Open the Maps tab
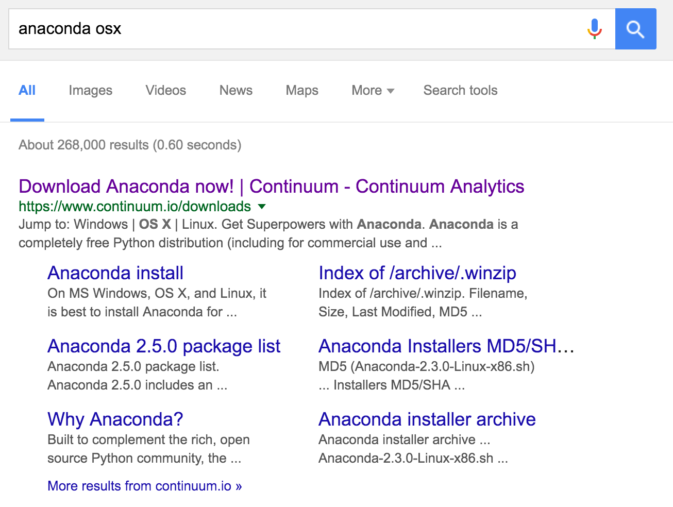This screenshot has width=673, height=507. pos(302,91)
